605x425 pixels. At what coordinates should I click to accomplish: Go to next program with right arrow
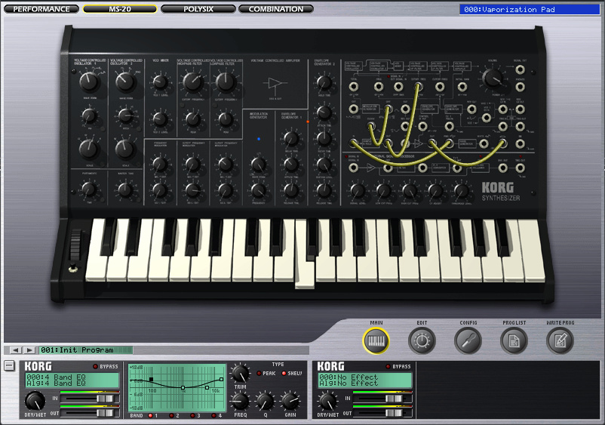(x=29, y=350)
